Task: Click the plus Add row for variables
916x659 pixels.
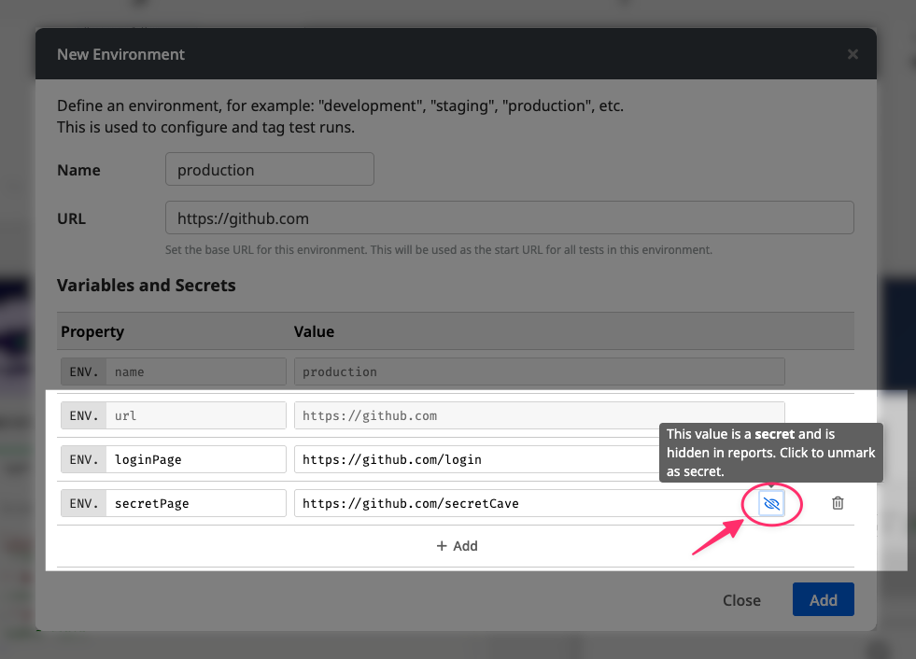Action: point(457,546)
